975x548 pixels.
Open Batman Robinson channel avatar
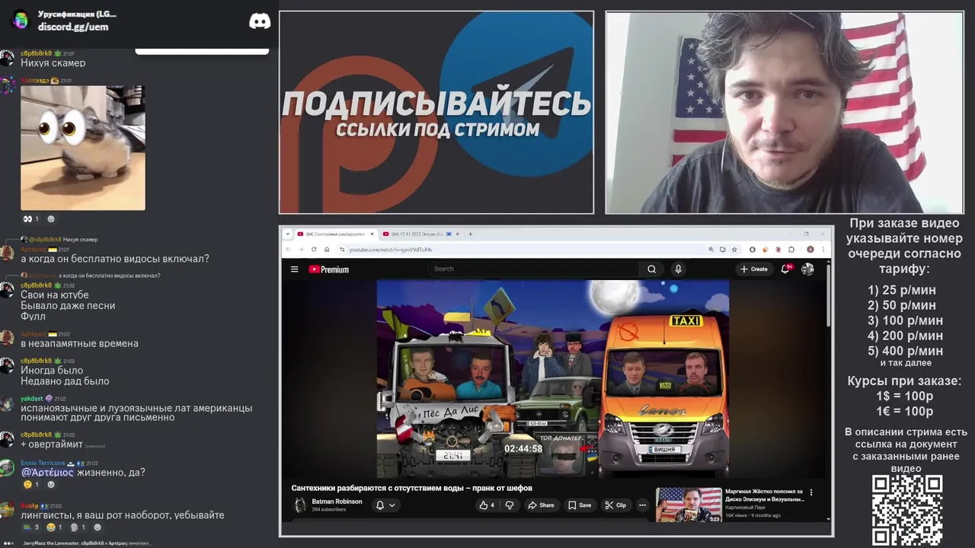pyautogui.click(x=300, y=505)
